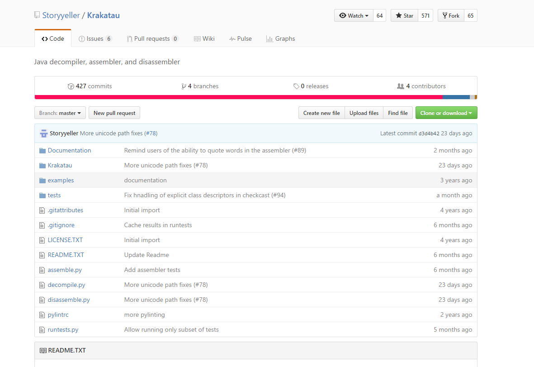Click the repository book icon beside Storyyeller
This screenshot has width=534, height=367.
tap(37, 15)
